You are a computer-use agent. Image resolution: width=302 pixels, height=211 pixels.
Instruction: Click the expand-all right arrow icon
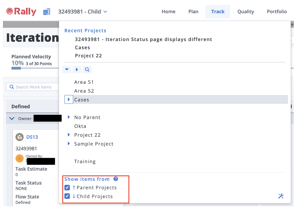pos(77,70)
